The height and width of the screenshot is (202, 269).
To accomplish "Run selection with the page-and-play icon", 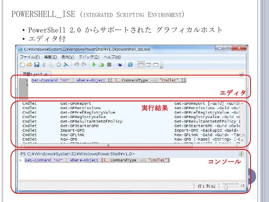I will pos(102,65).
